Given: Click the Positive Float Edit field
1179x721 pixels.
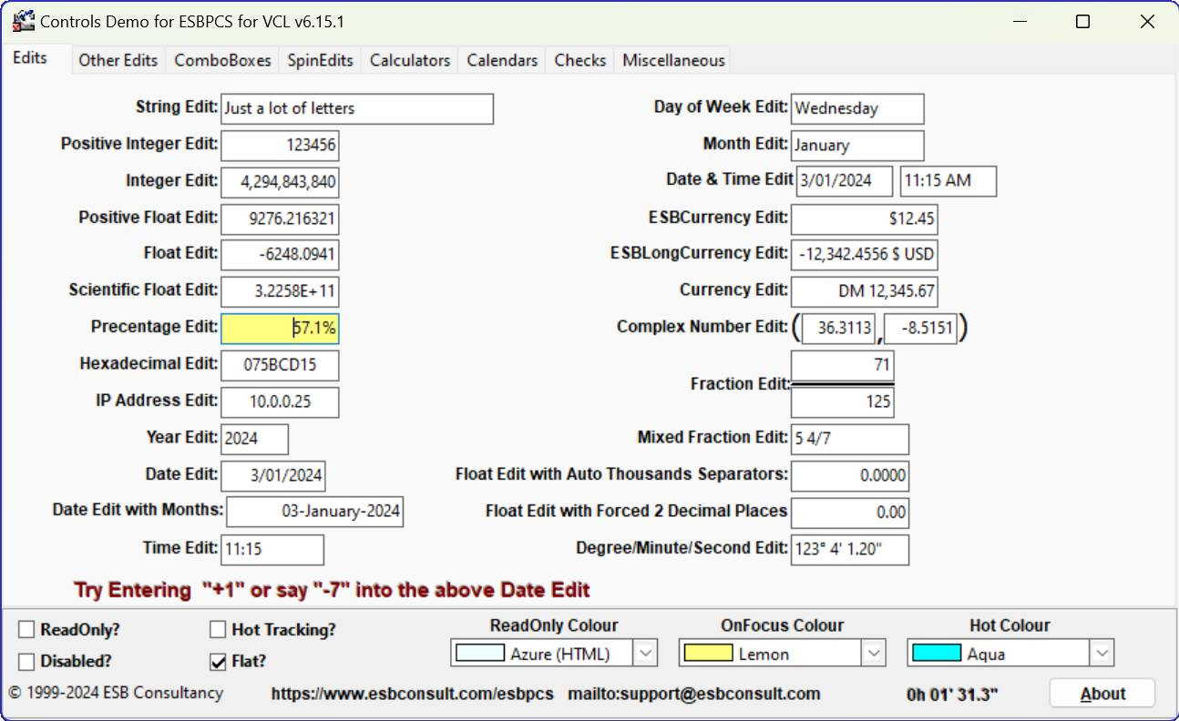Looking at the screenshot, I should point(281,219).
